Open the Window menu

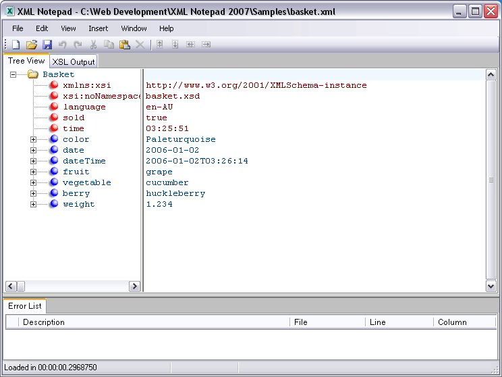click(x=134, y=28)
